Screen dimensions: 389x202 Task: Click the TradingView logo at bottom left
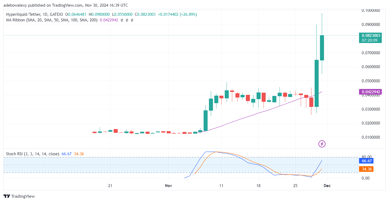click(19, 196)
